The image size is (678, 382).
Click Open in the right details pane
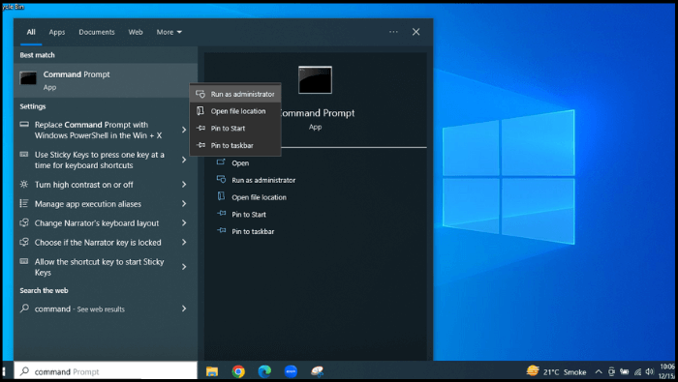(x=240, y=163)
